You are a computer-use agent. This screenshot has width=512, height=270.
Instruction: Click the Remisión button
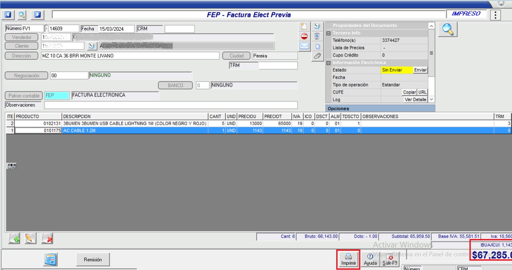[x=93, y=260]
